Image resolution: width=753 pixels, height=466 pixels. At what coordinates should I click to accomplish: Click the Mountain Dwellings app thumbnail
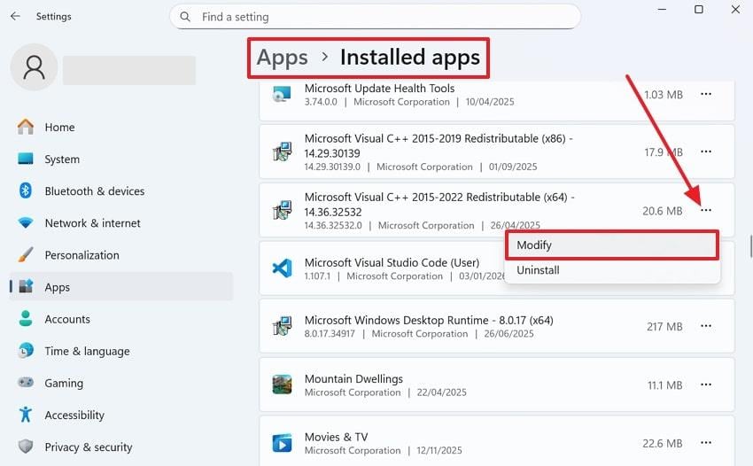282,384
